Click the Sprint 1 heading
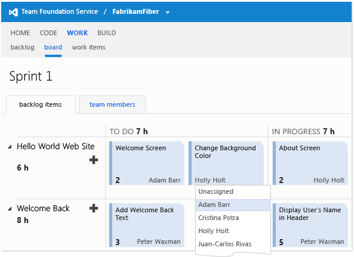 (30, 76)
